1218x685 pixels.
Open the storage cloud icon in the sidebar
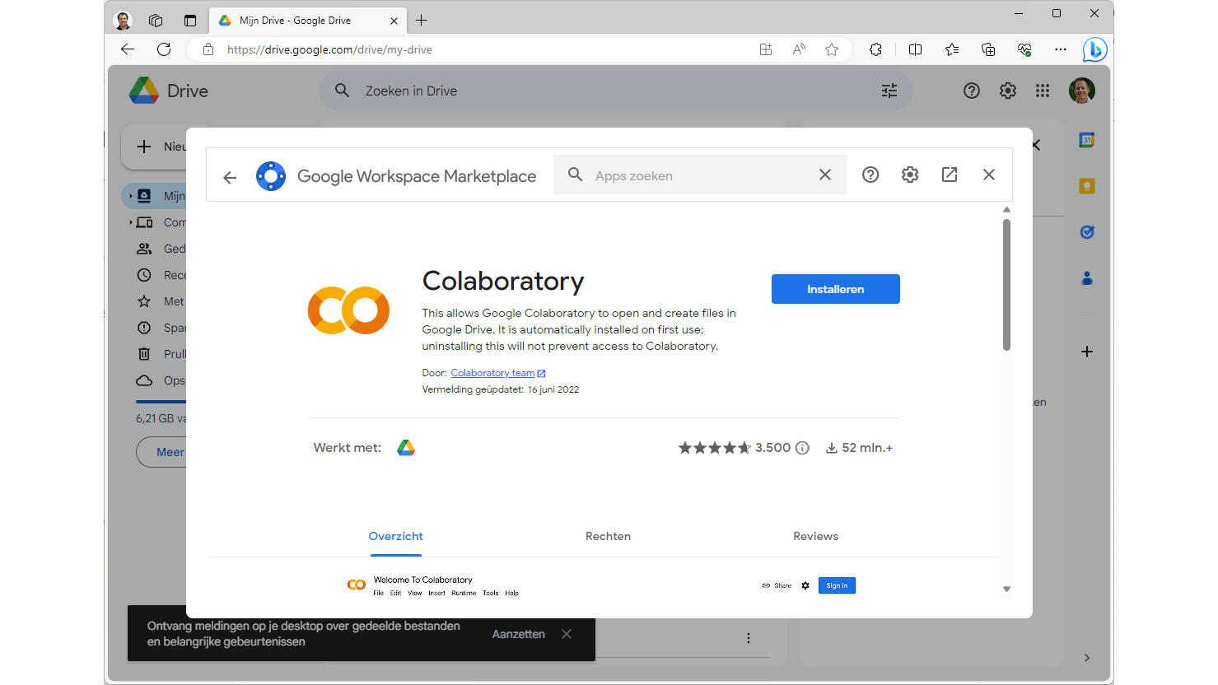[144, 380]
